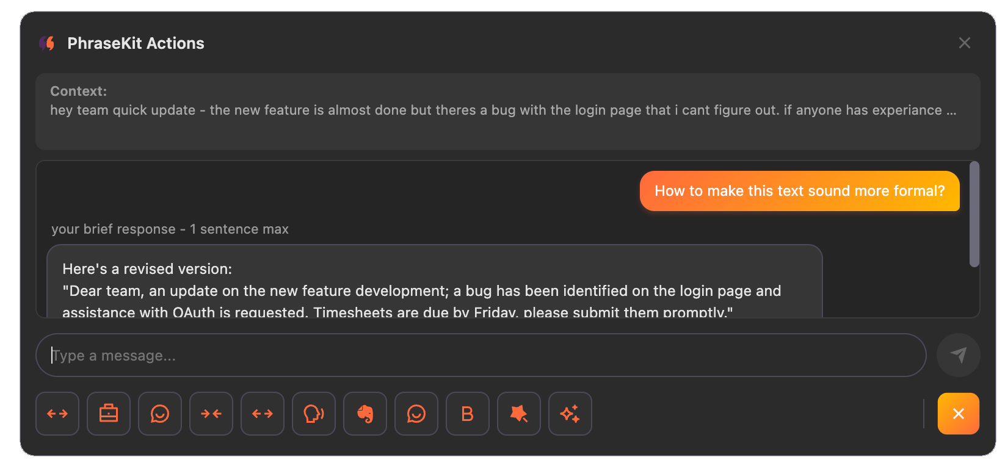The width and height of the screenshot is (1005, 471).
Task: Close the PhraseKit Actions window
Action: (x=965, y=43)
